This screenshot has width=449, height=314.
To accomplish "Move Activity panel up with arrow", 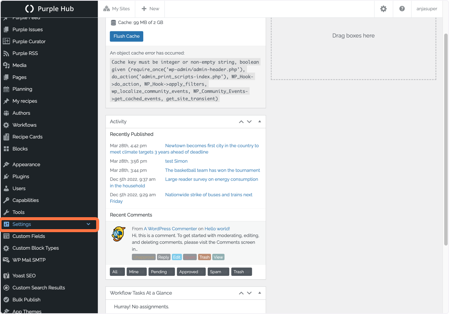I will 241,122.
